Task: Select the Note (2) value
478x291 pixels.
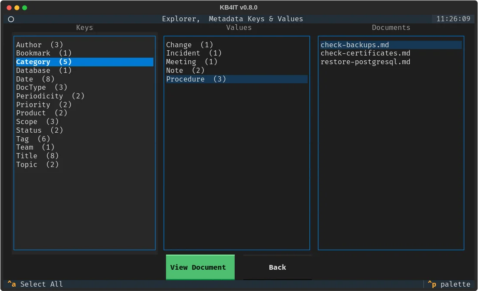Action: (236, 70)
